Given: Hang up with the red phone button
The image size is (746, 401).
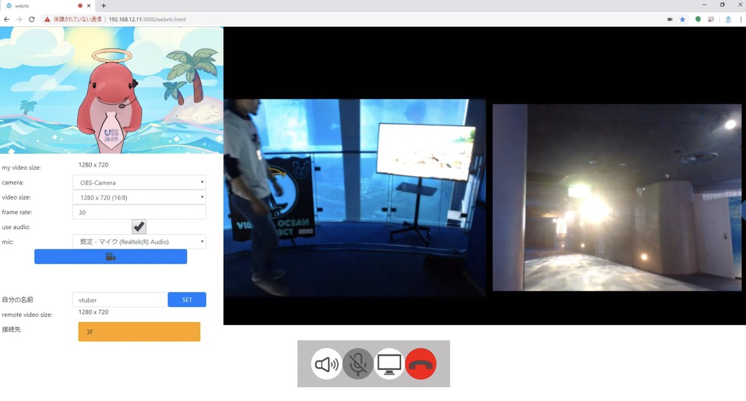Looking at the screenshot, I should click(421, 364).
